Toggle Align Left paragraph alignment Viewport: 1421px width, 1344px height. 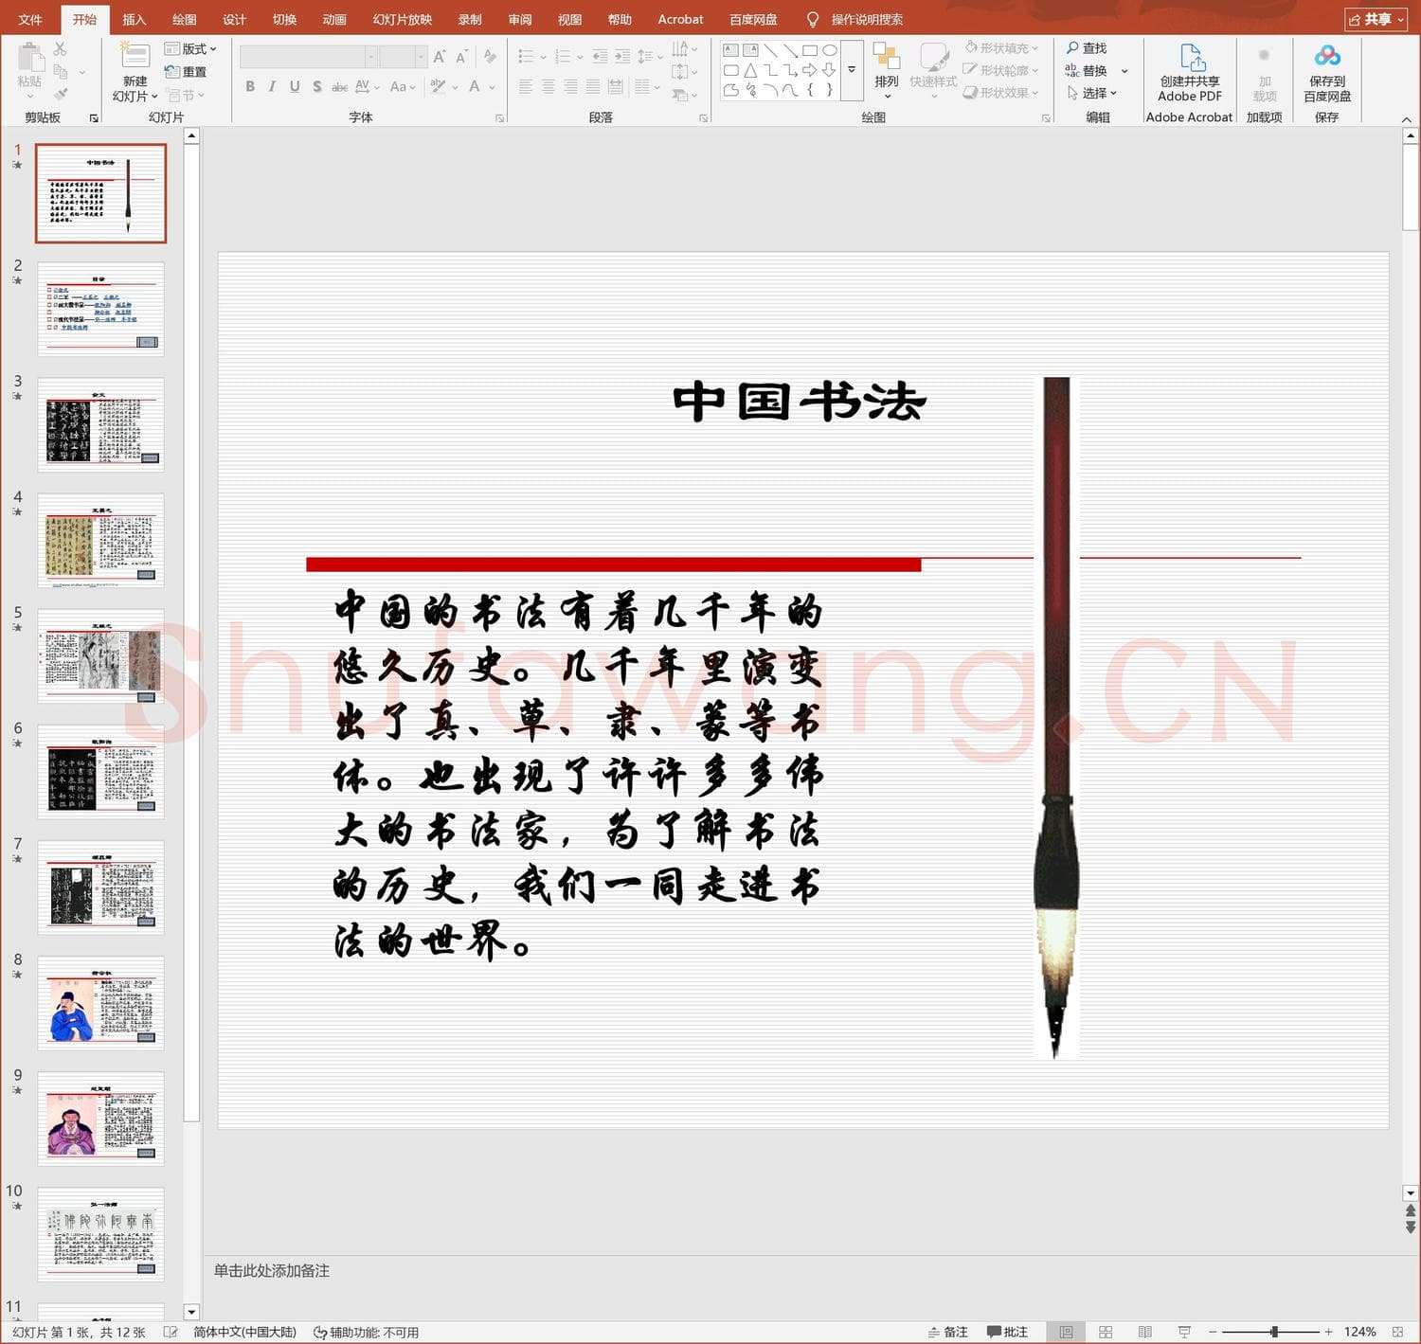[526, 86]
